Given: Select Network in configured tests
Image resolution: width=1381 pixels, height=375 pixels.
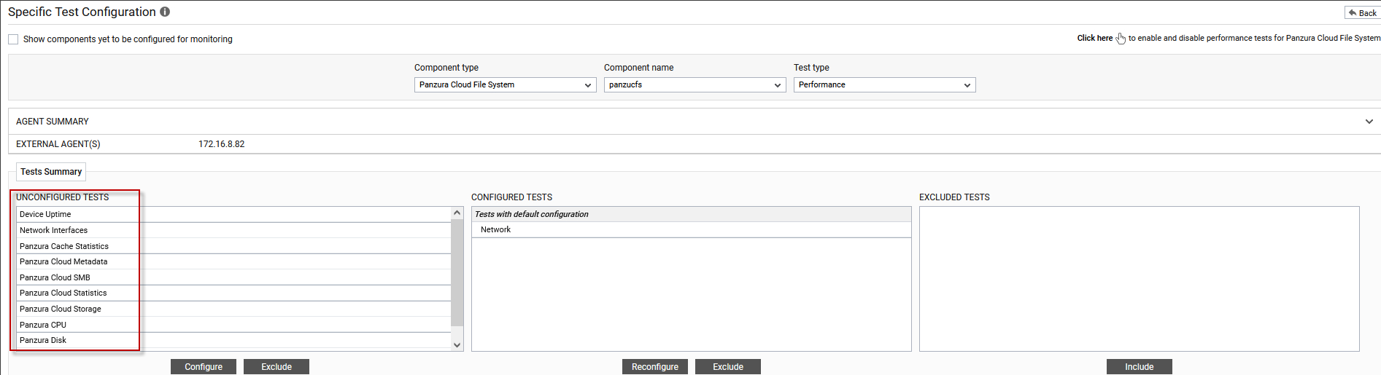Looking at the screenshot, I should tap(692, 229).
